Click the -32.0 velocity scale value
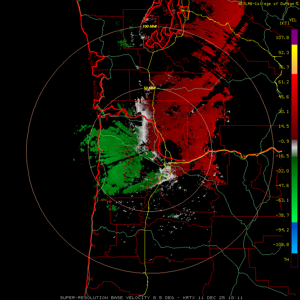The image size is (300, 300). 282,171
